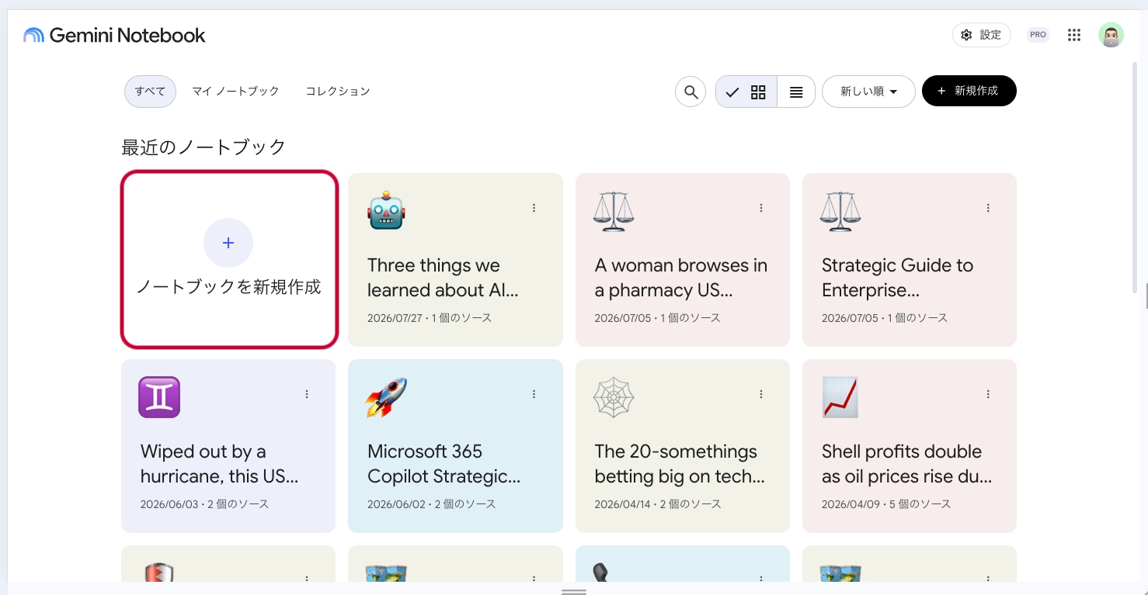Click the 新規作成 button

click(x=969, y=91)
